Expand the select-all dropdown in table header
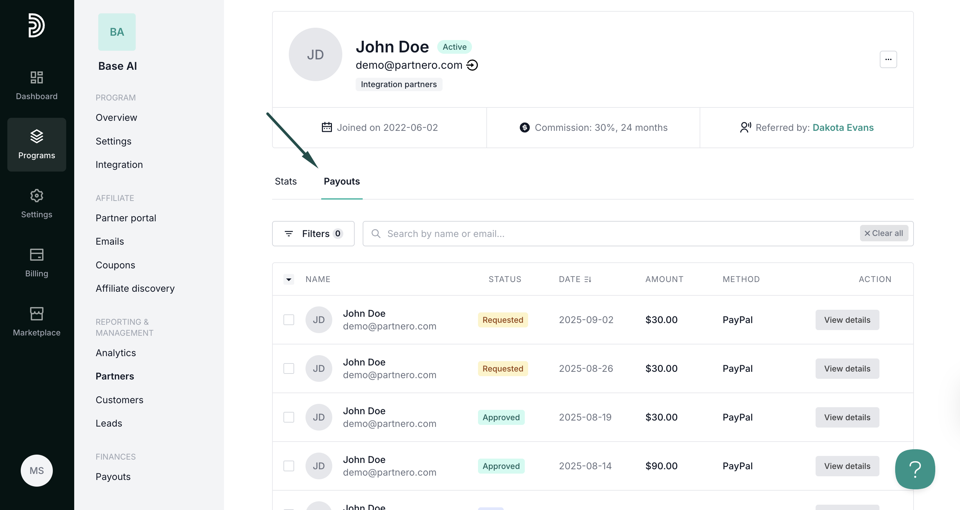This screenshot has width=960, height=510. [x=288, y=279]
